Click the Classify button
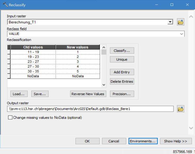Screen dimensions: 195x154 (122, 51)
